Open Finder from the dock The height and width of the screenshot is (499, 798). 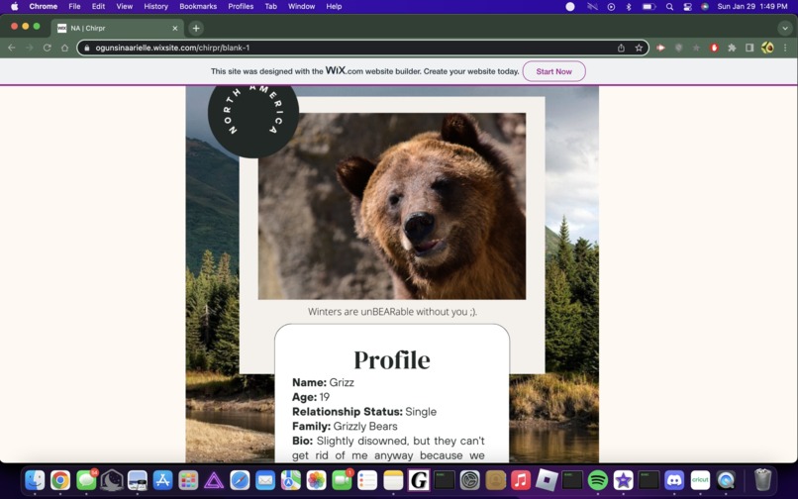[35, 479]
